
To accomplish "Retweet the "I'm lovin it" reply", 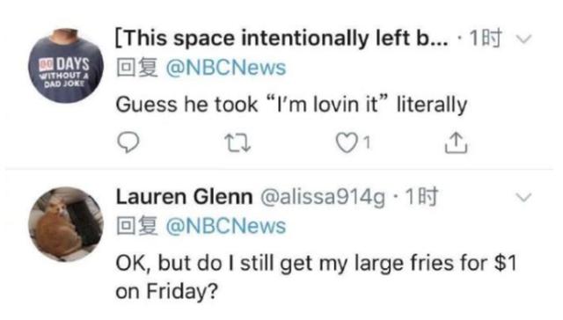I will point(238,142).
